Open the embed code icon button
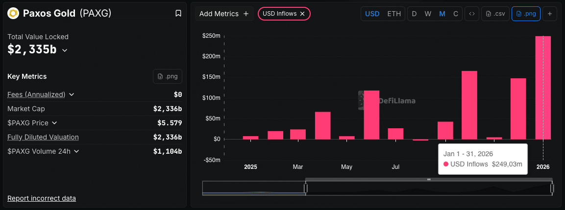This screenshot has width=565, height=210. 472,14
